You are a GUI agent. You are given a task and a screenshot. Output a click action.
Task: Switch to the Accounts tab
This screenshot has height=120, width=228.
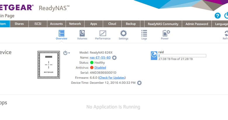pyautogui.click(x=56, y=24)
